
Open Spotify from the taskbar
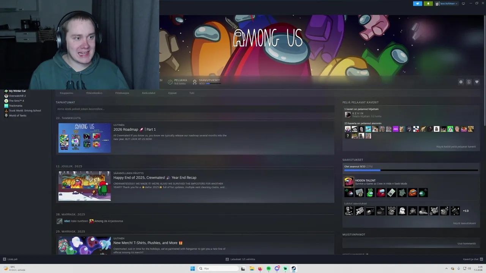(268, 268)
